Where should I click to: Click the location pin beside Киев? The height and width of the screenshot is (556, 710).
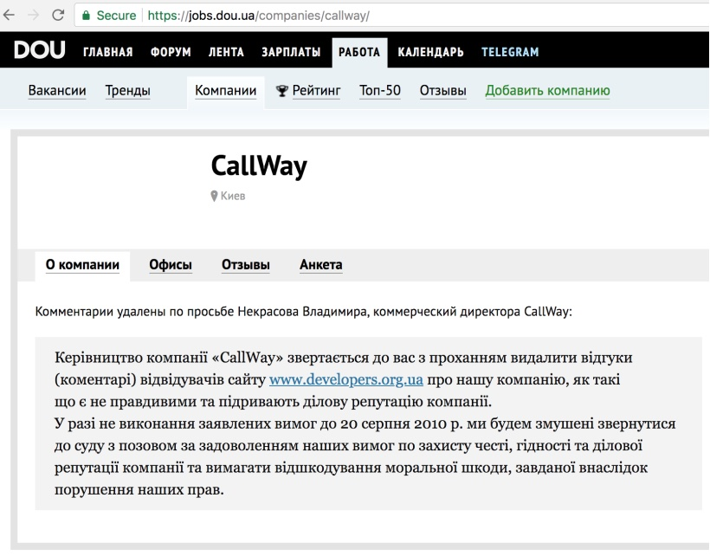click(x=216, y=197)
